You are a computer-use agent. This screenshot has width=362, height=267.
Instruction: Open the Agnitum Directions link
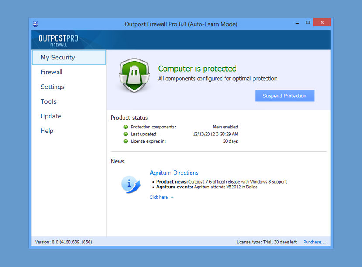(x=174, y=173)
